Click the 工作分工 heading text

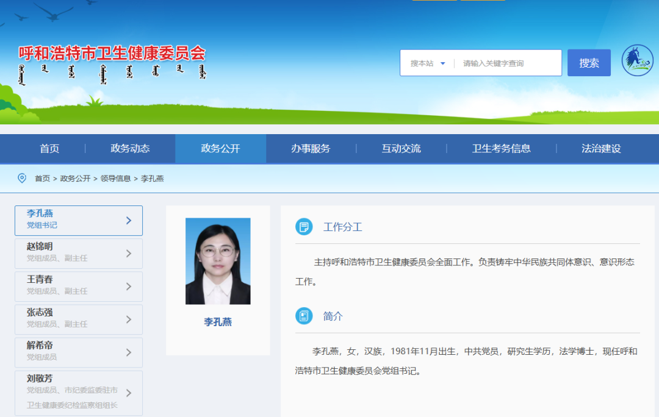click(342, 227)
